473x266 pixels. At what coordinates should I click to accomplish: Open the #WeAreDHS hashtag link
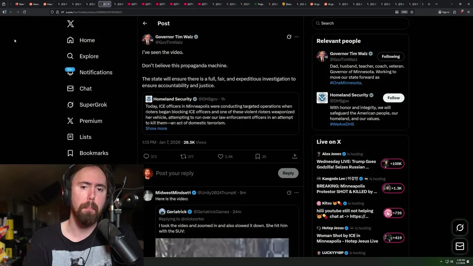tap(342, 125)
